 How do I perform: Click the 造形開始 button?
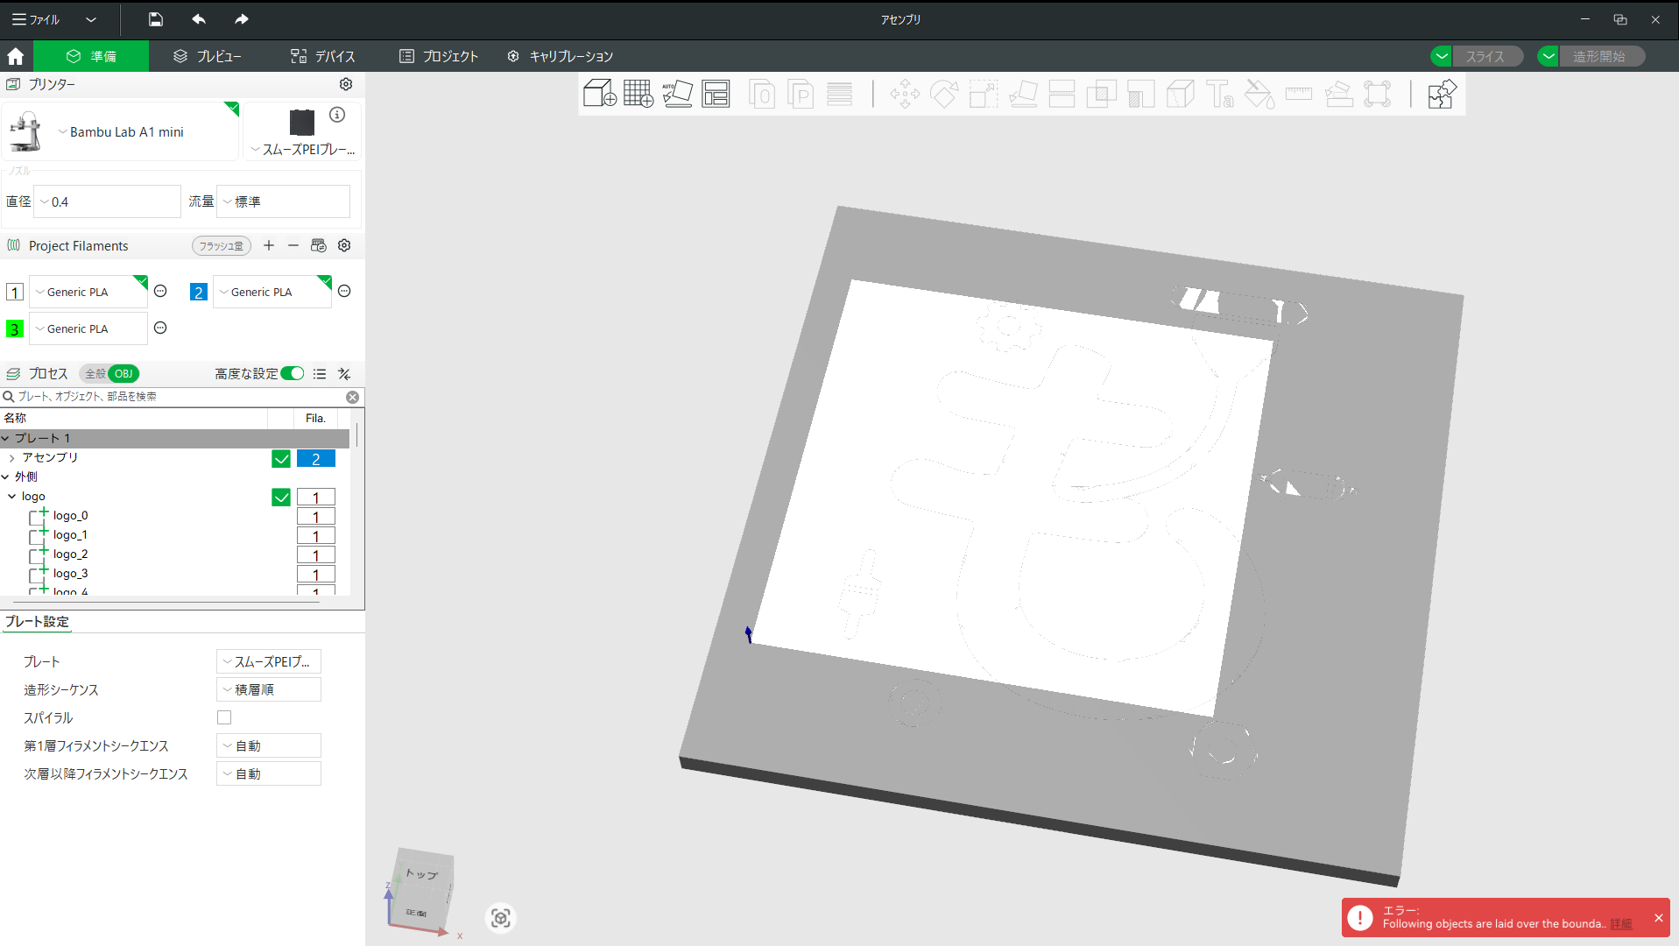pyautogui.click(x=1601, y=56)
